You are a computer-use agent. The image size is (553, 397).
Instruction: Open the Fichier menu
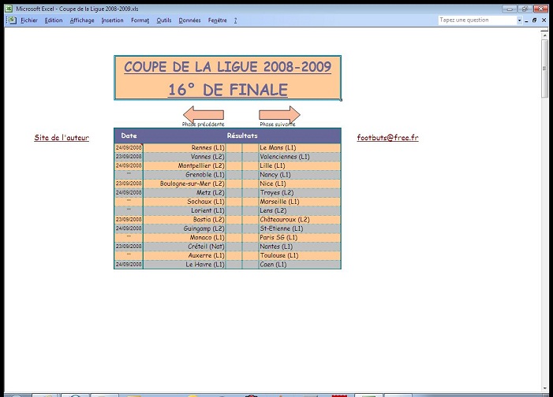tap(28, 20)
